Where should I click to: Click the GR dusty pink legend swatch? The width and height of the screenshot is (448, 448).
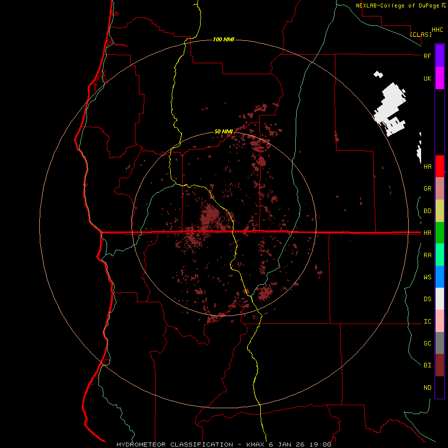(440, 189)
